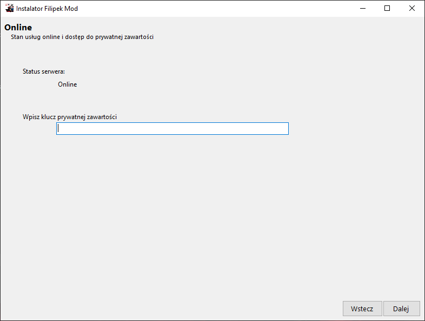425x321 pixels.
Task: Focus the private content key input field
Action: tap(172, 129)
